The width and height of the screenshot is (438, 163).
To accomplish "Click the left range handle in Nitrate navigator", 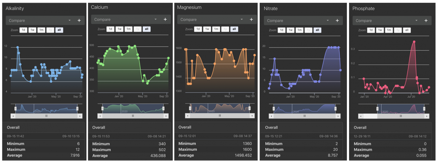I will click(274, 108).
